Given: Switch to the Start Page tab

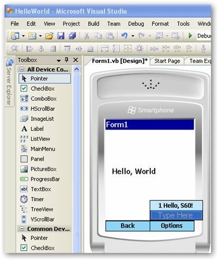Looking at the screenshot, I should click(167, 61).
